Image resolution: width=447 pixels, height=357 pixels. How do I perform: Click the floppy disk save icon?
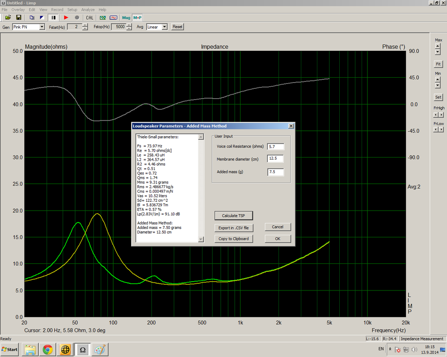[x=18, y=18]
